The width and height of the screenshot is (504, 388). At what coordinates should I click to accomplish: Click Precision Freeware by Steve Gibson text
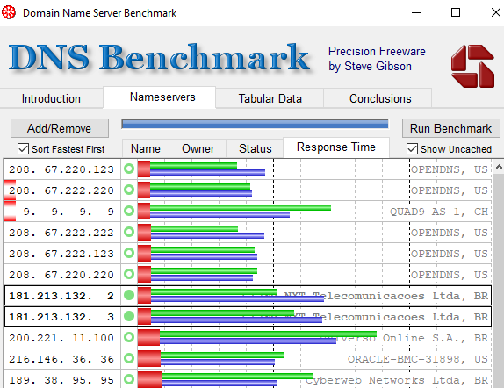(x=377, y=59)
